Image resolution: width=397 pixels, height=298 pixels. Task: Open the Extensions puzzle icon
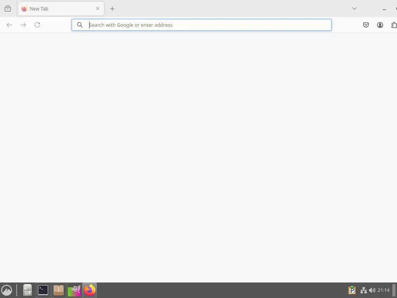[x=394, y=25]
